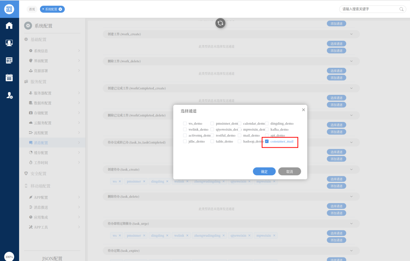Screen dimensions: 410x261
Task: Click the home icon in left sidebar
Action: click(x=9, y=25)
